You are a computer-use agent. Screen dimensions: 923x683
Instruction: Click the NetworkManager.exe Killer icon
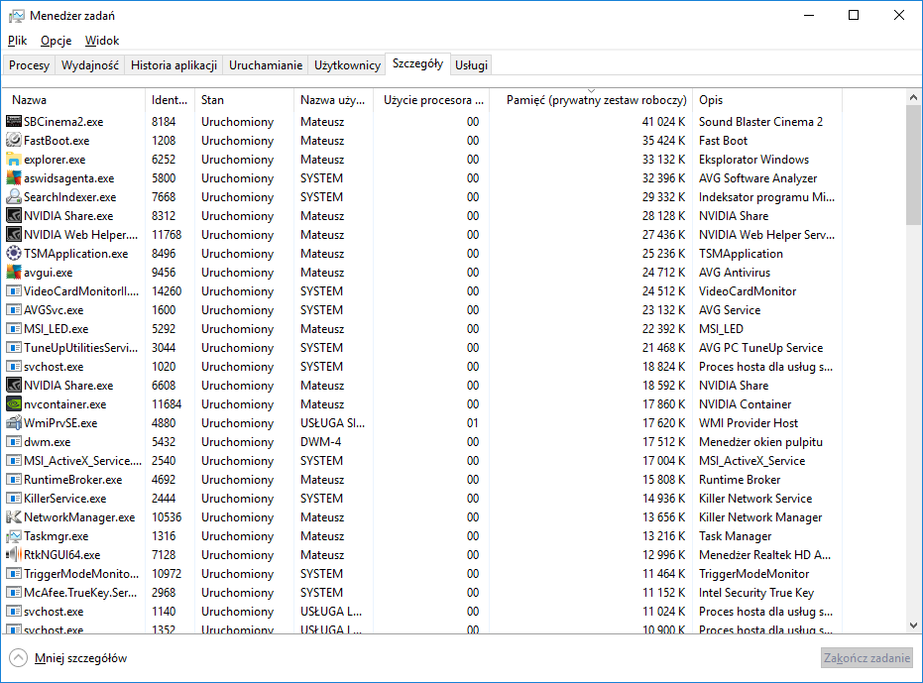pos(14,517)
